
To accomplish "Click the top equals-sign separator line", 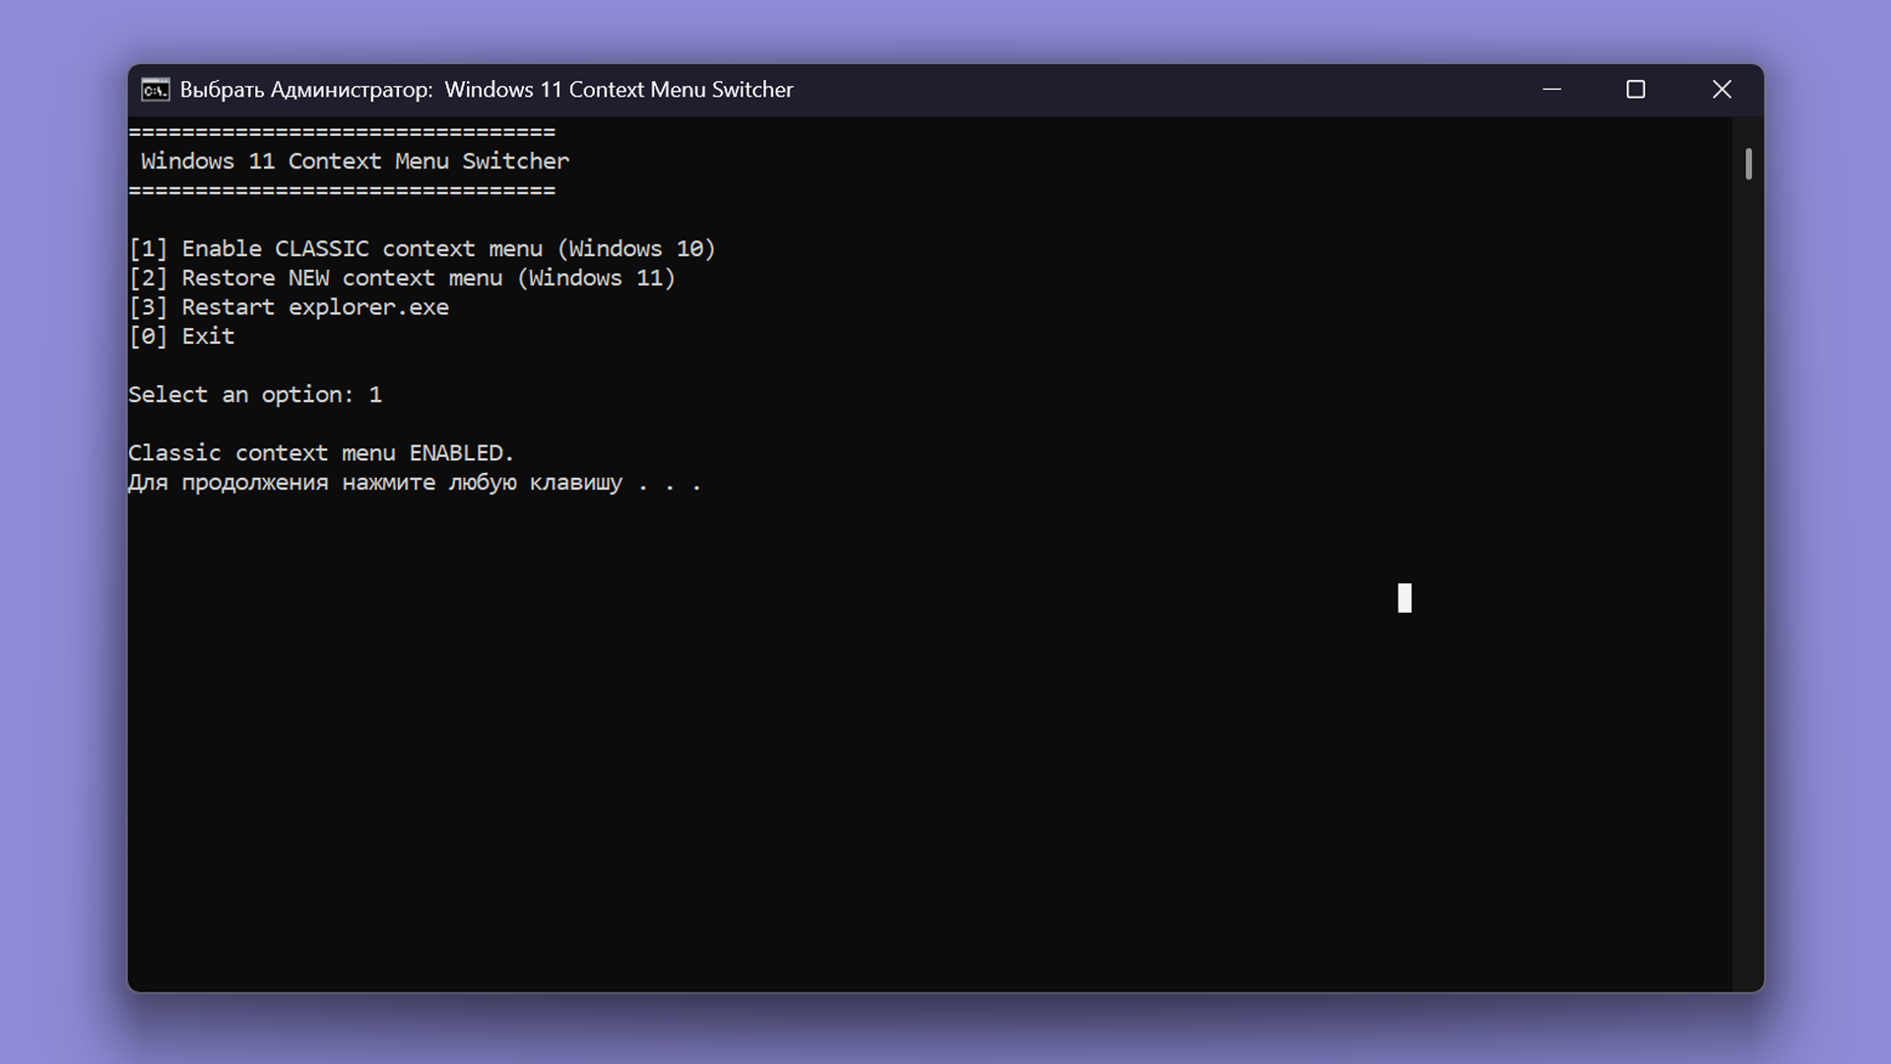I will (342, 132).
